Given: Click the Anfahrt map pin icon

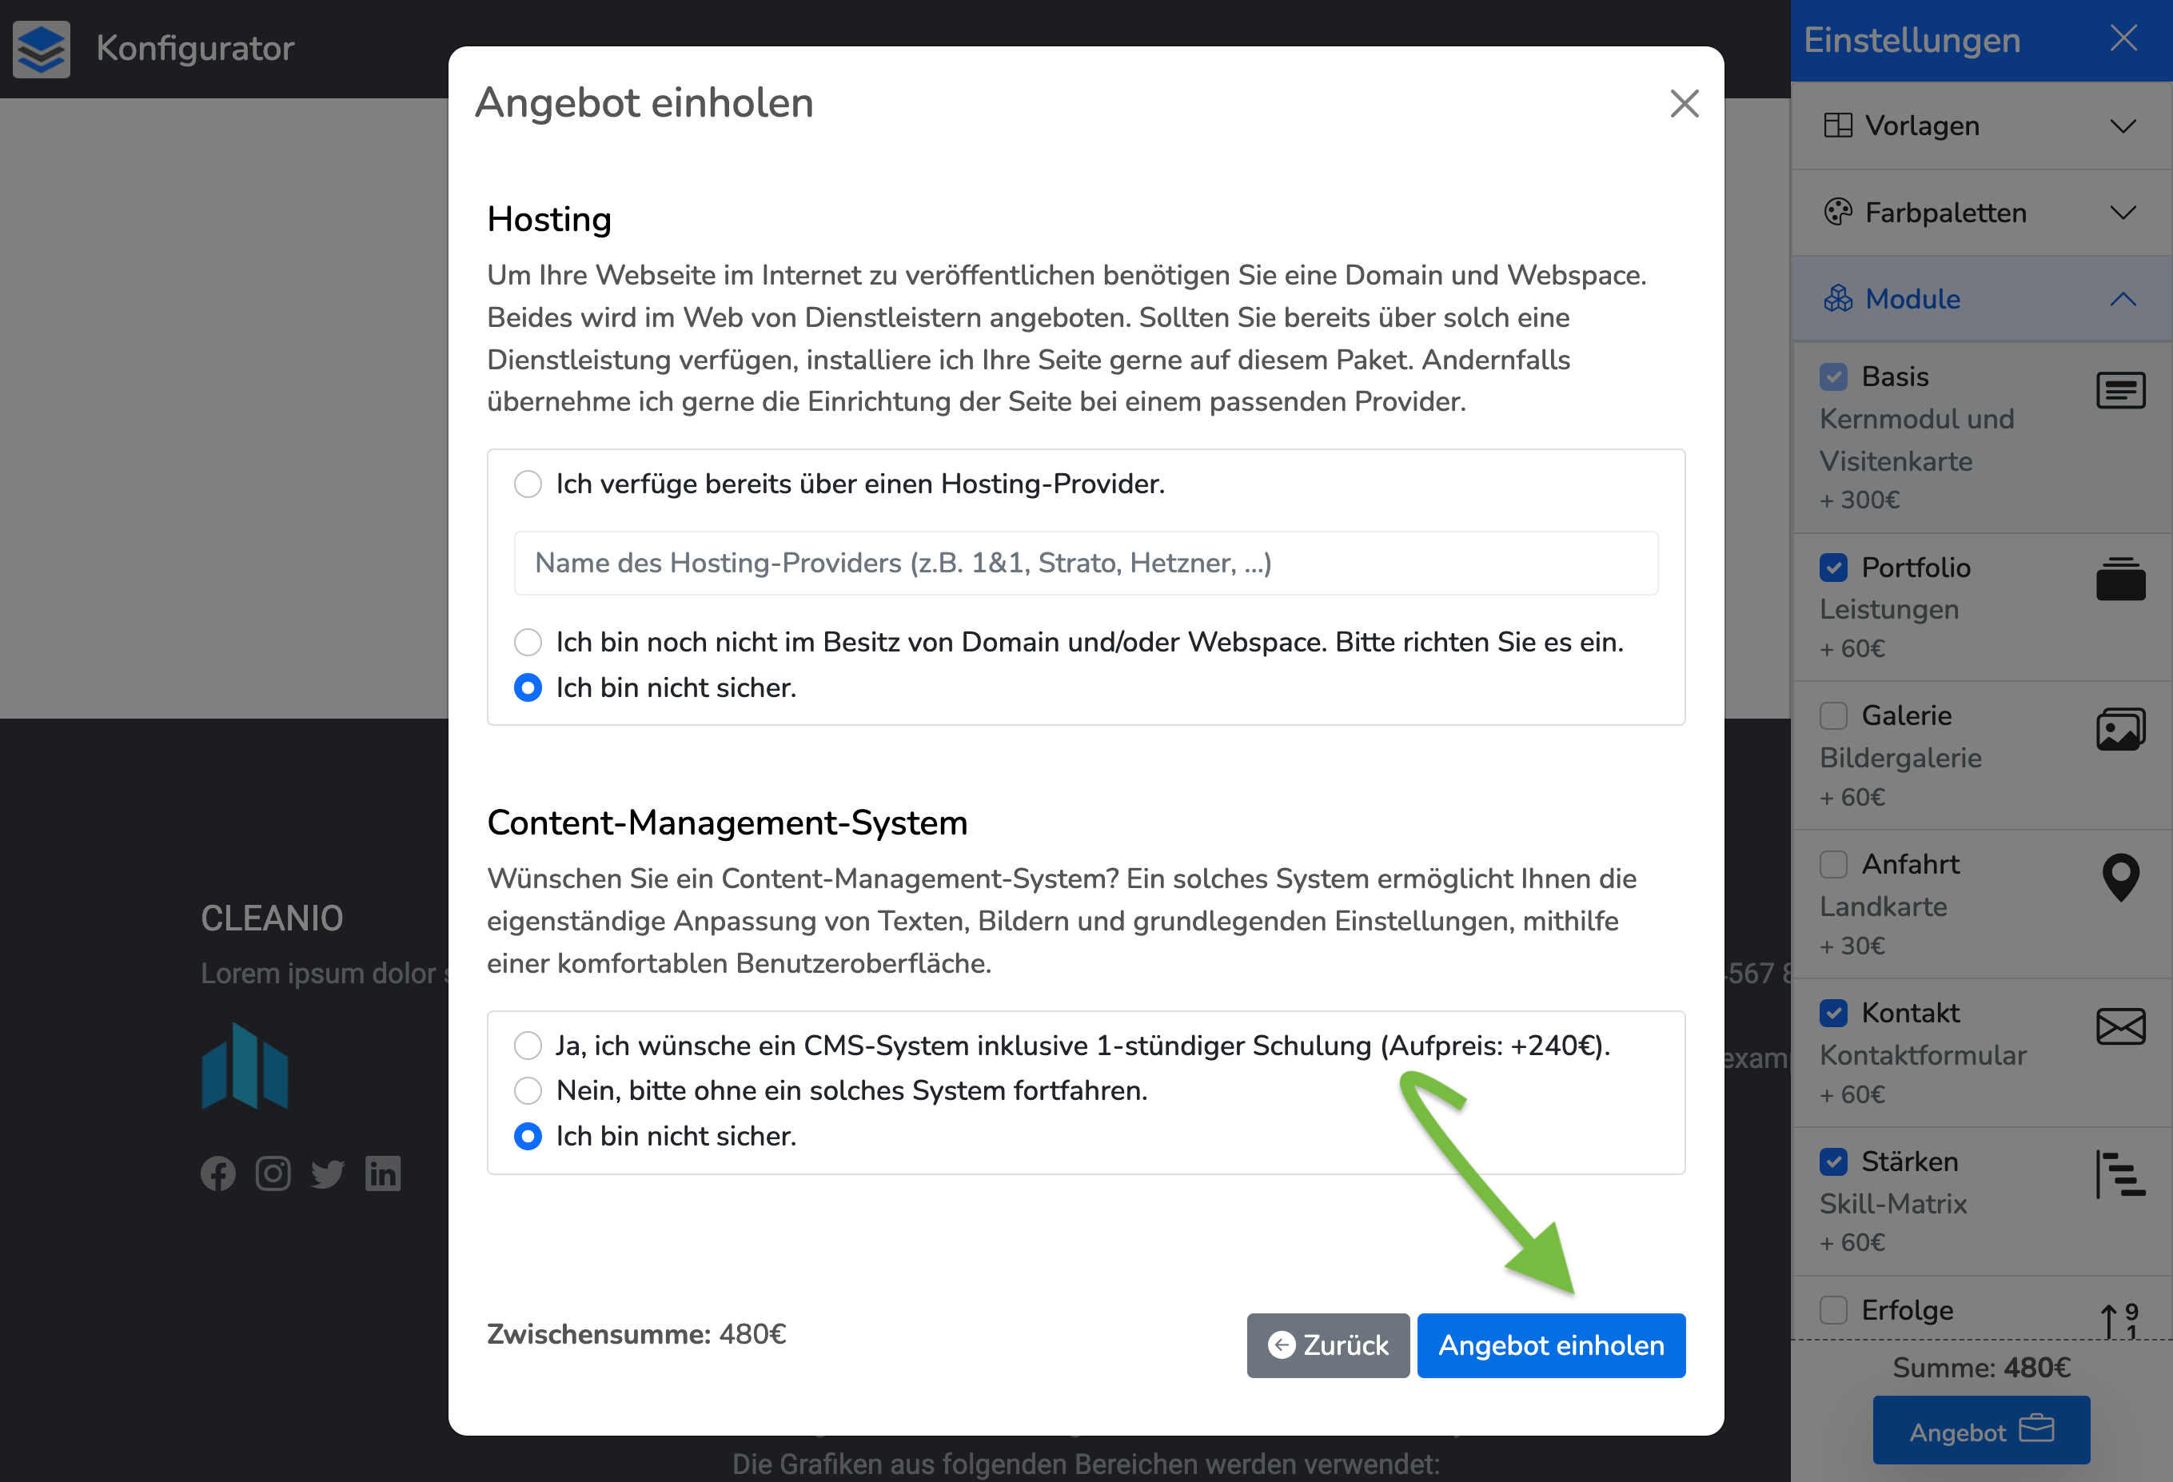Looking at the screenshot, I should pos(2119,877).
